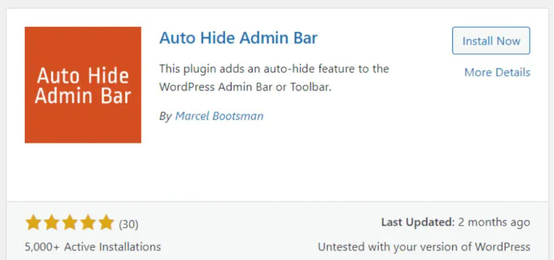Click the fourth rating star
Viewport: 554px width, 260px height.
(88, 223)
